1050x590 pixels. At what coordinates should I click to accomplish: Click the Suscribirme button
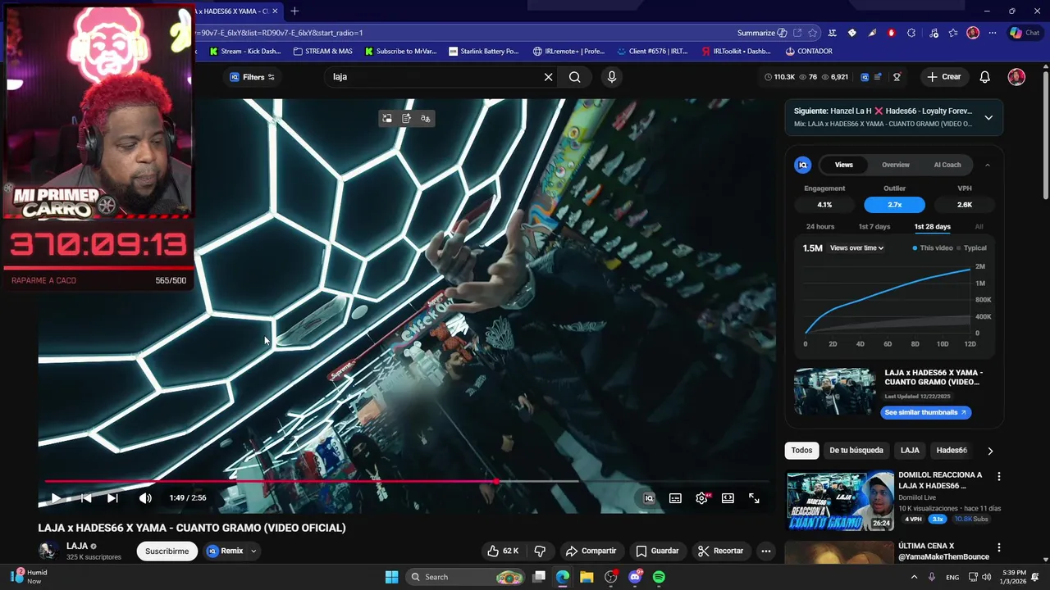coord(167,551)
